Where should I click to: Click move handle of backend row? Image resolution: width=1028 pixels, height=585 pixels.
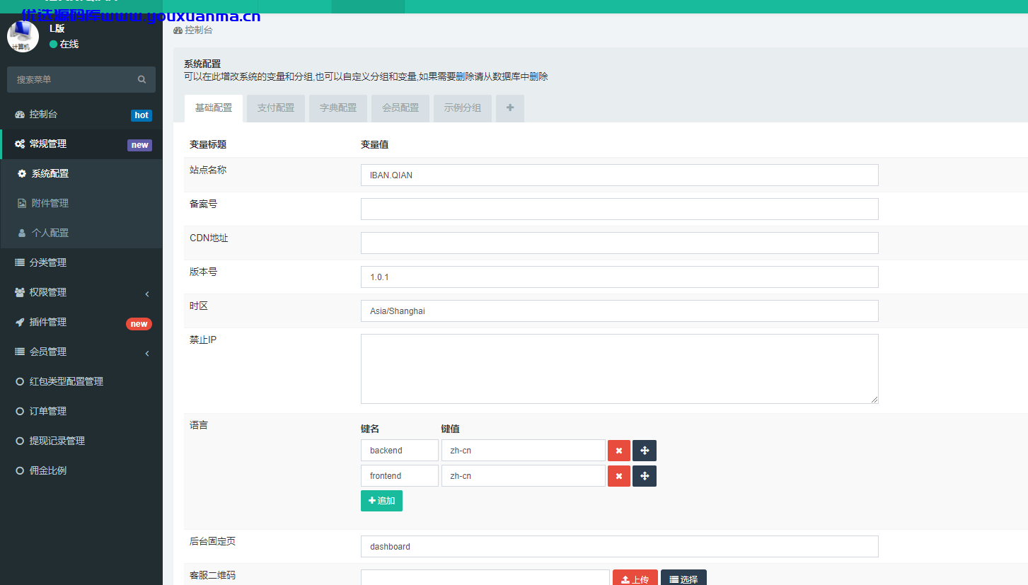[x=645, y=451]
